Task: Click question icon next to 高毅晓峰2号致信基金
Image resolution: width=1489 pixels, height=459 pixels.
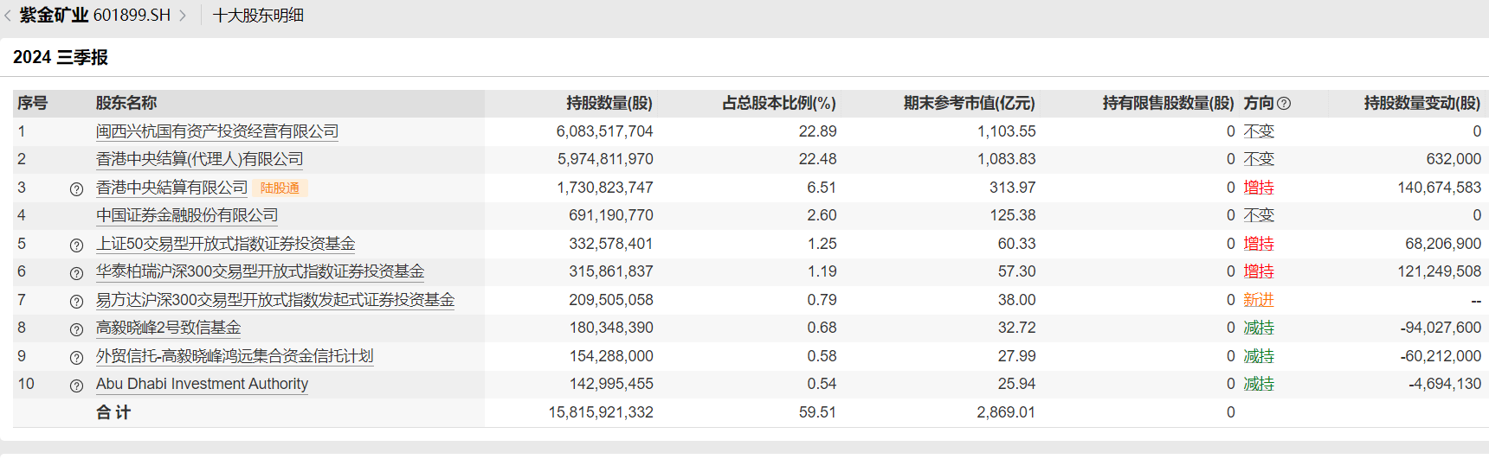Action: coord(76,328)
